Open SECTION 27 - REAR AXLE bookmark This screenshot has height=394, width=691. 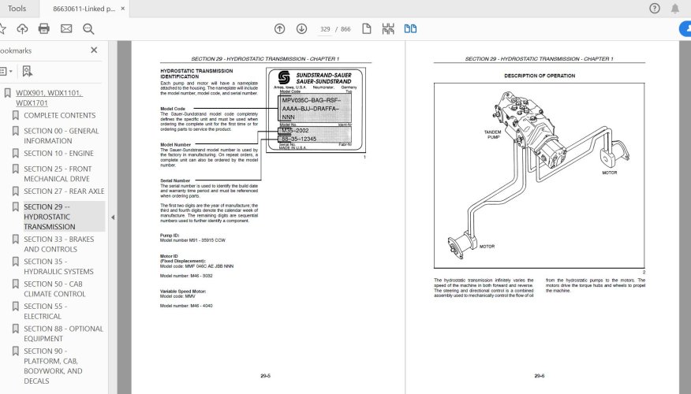click(64, 191)
